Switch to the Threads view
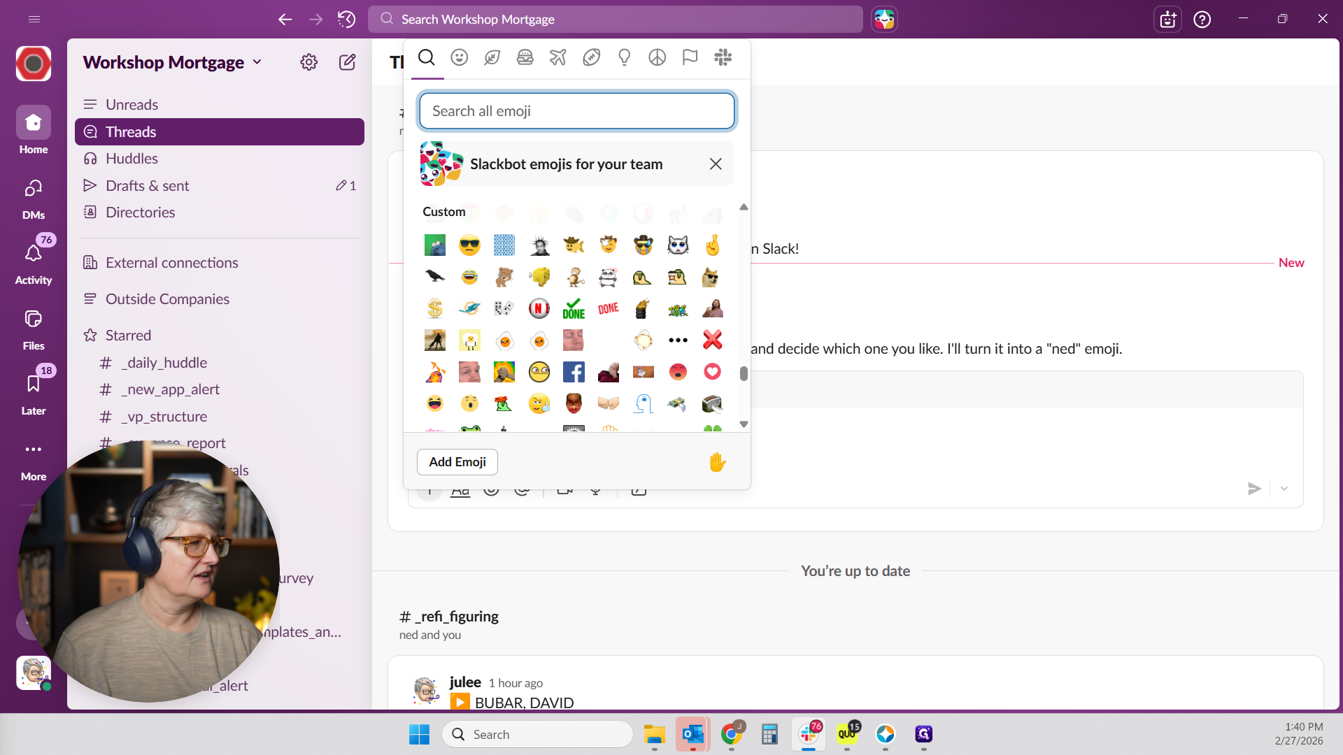Screen dimensions: 1343x755 pyautogui.click(x=130, y=131)
